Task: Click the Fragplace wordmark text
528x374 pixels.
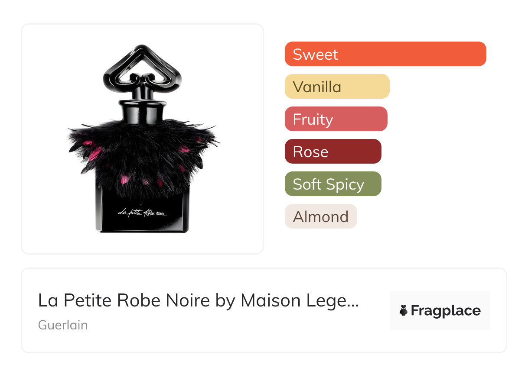Action: [x=446, y=311]
